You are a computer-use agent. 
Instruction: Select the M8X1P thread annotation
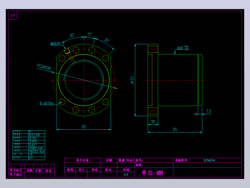coord(55,43)
